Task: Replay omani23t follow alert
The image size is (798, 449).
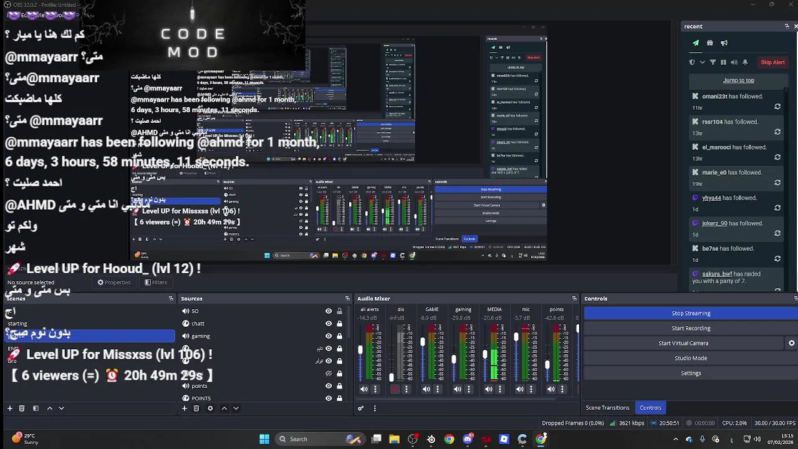Action: click(x=777, y=107)
